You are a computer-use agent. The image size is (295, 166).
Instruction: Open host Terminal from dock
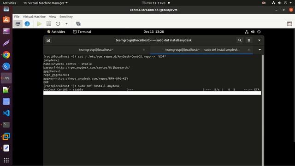(6, 125)
